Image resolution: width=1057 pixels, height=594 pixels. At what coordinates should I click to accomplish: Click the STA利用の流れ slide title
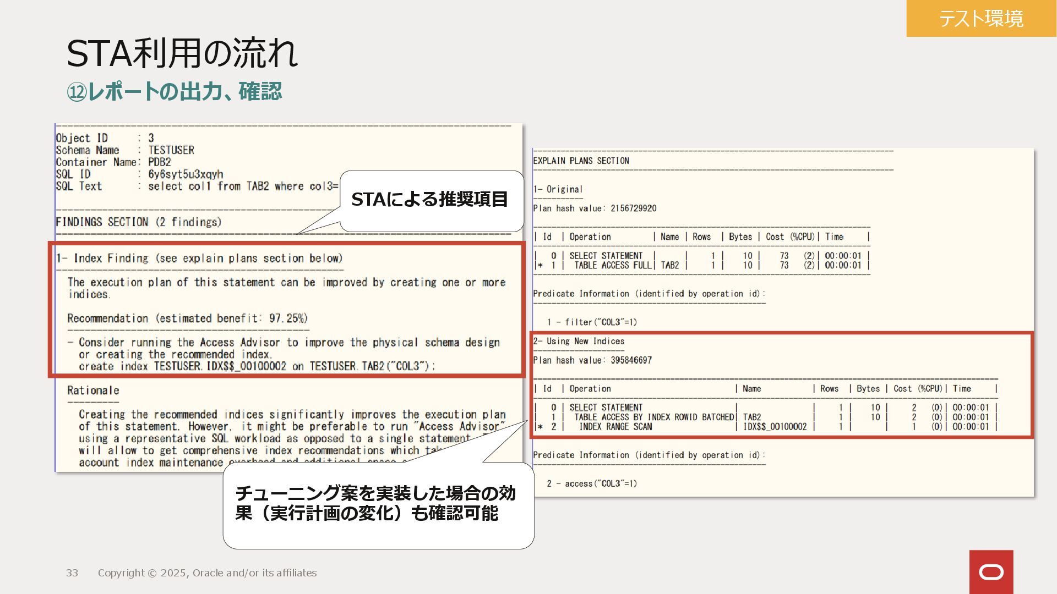[x=182, y=53]
